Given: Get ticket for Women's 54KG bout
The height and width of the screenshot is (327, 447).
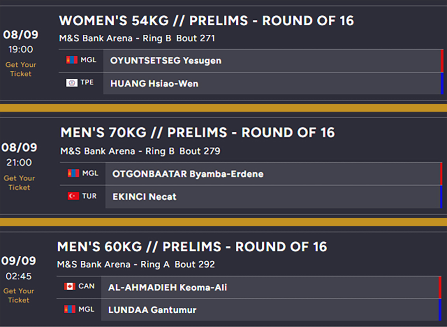Looking at the screenshot, I should coord(21,69).
